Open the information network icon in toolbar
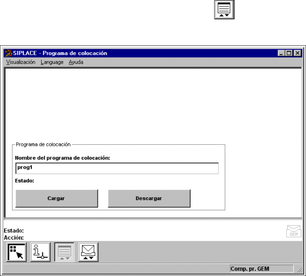The image size is (306, 276). [x=40, y=252]
